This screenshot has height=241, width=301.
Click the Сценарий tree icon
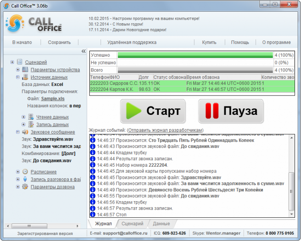[x=20, y=62]
